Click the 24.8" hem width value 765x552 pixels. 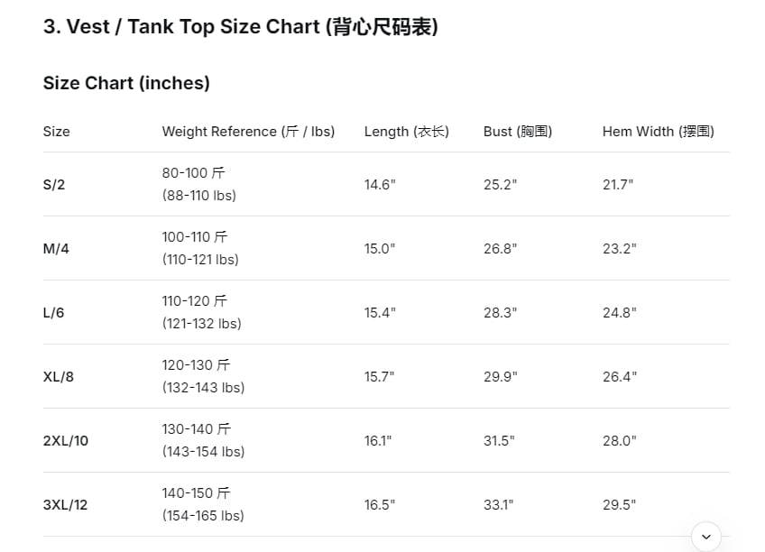click(620, 313)
